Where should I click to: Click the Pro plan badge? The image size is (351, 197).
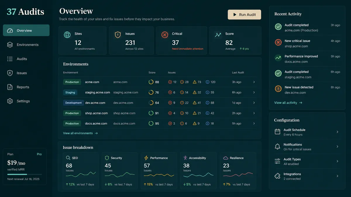click(39, 154)
